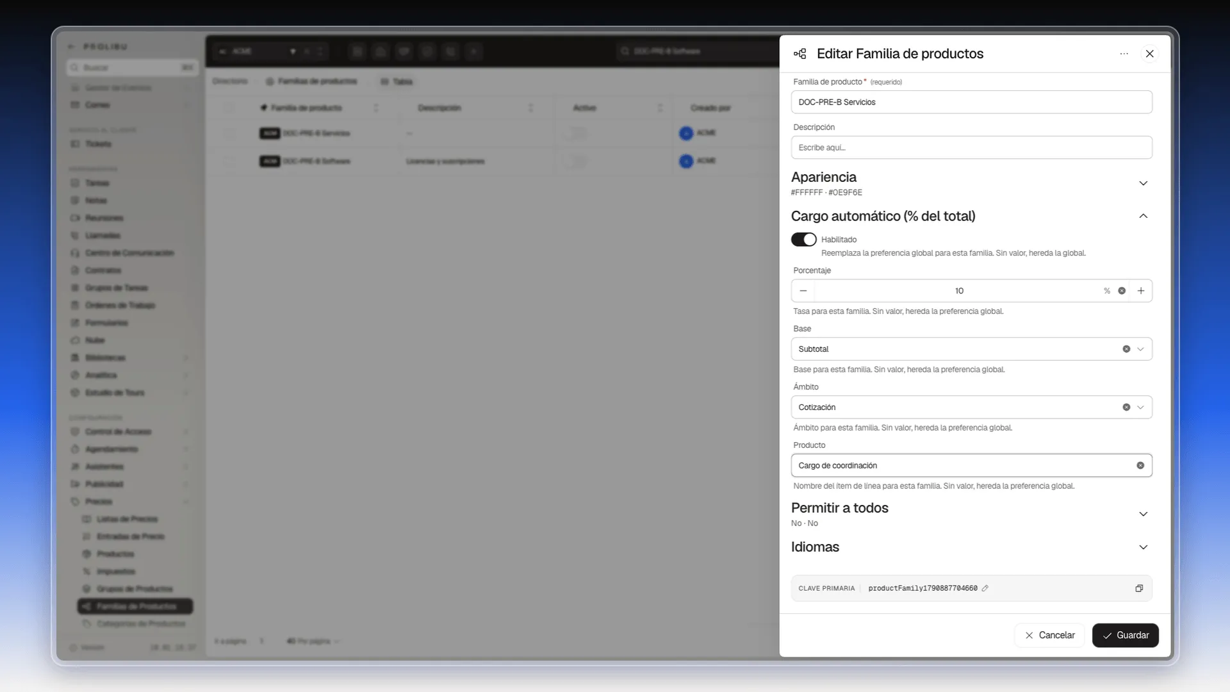Screen dimensions: 1230x692
Task: Clear the Porcentaje value with x icon
Action: pos(1122,291)
